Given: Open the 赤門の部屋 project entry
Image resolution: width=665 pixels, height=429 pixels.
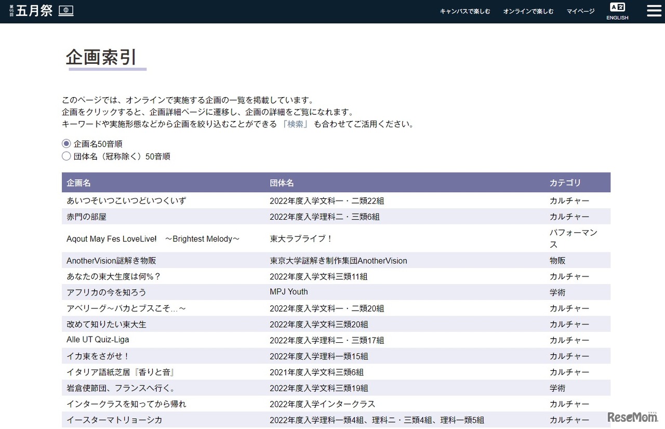Looking at the screenshot, I should point(86,217).
